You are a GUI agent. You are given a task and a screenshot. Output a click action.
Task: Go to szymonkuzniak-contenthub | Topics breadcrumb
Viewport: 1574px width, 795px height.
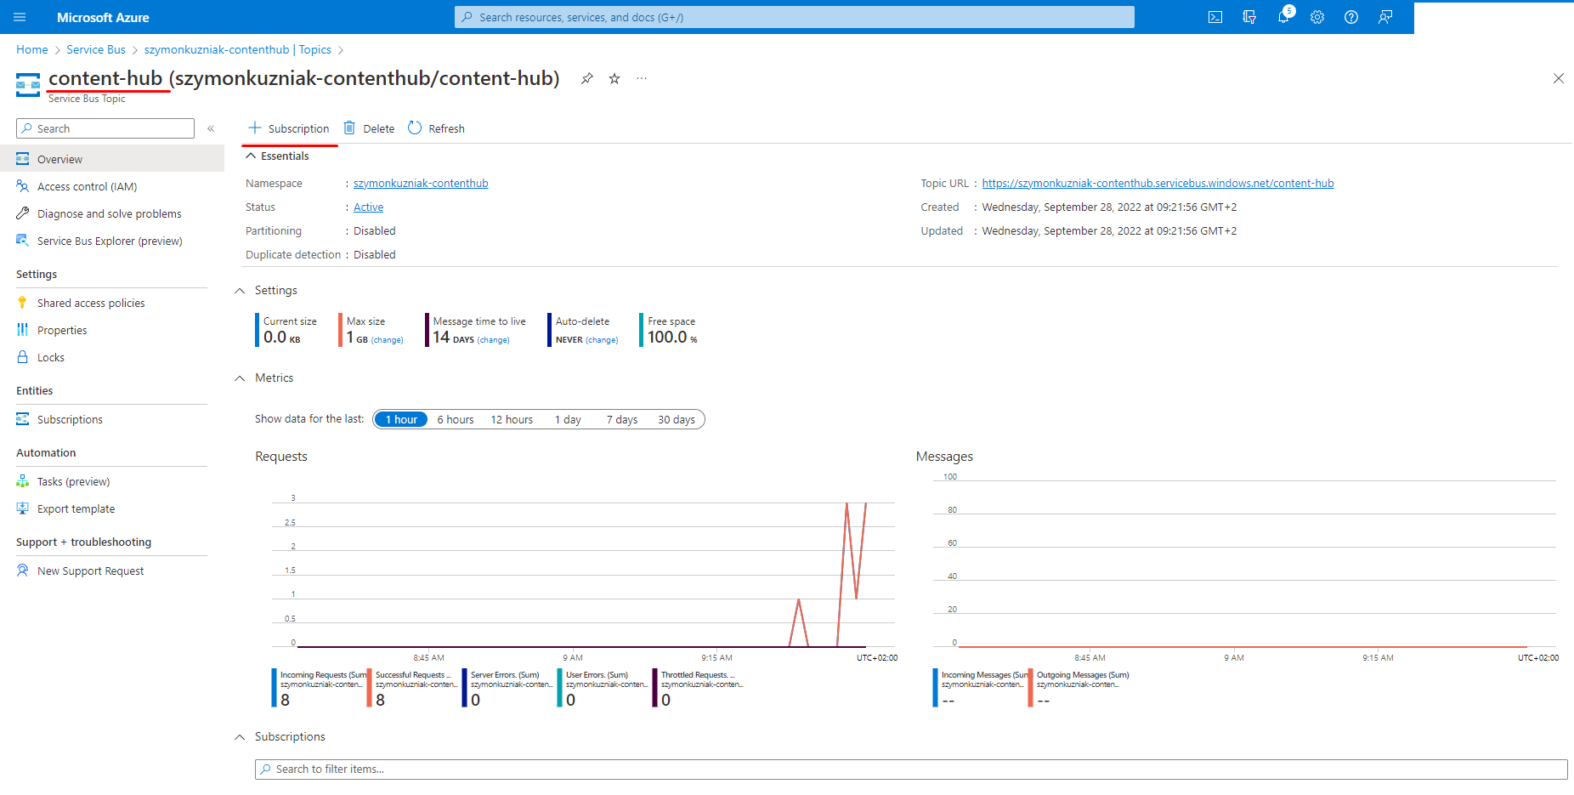[x=238, y=49]
